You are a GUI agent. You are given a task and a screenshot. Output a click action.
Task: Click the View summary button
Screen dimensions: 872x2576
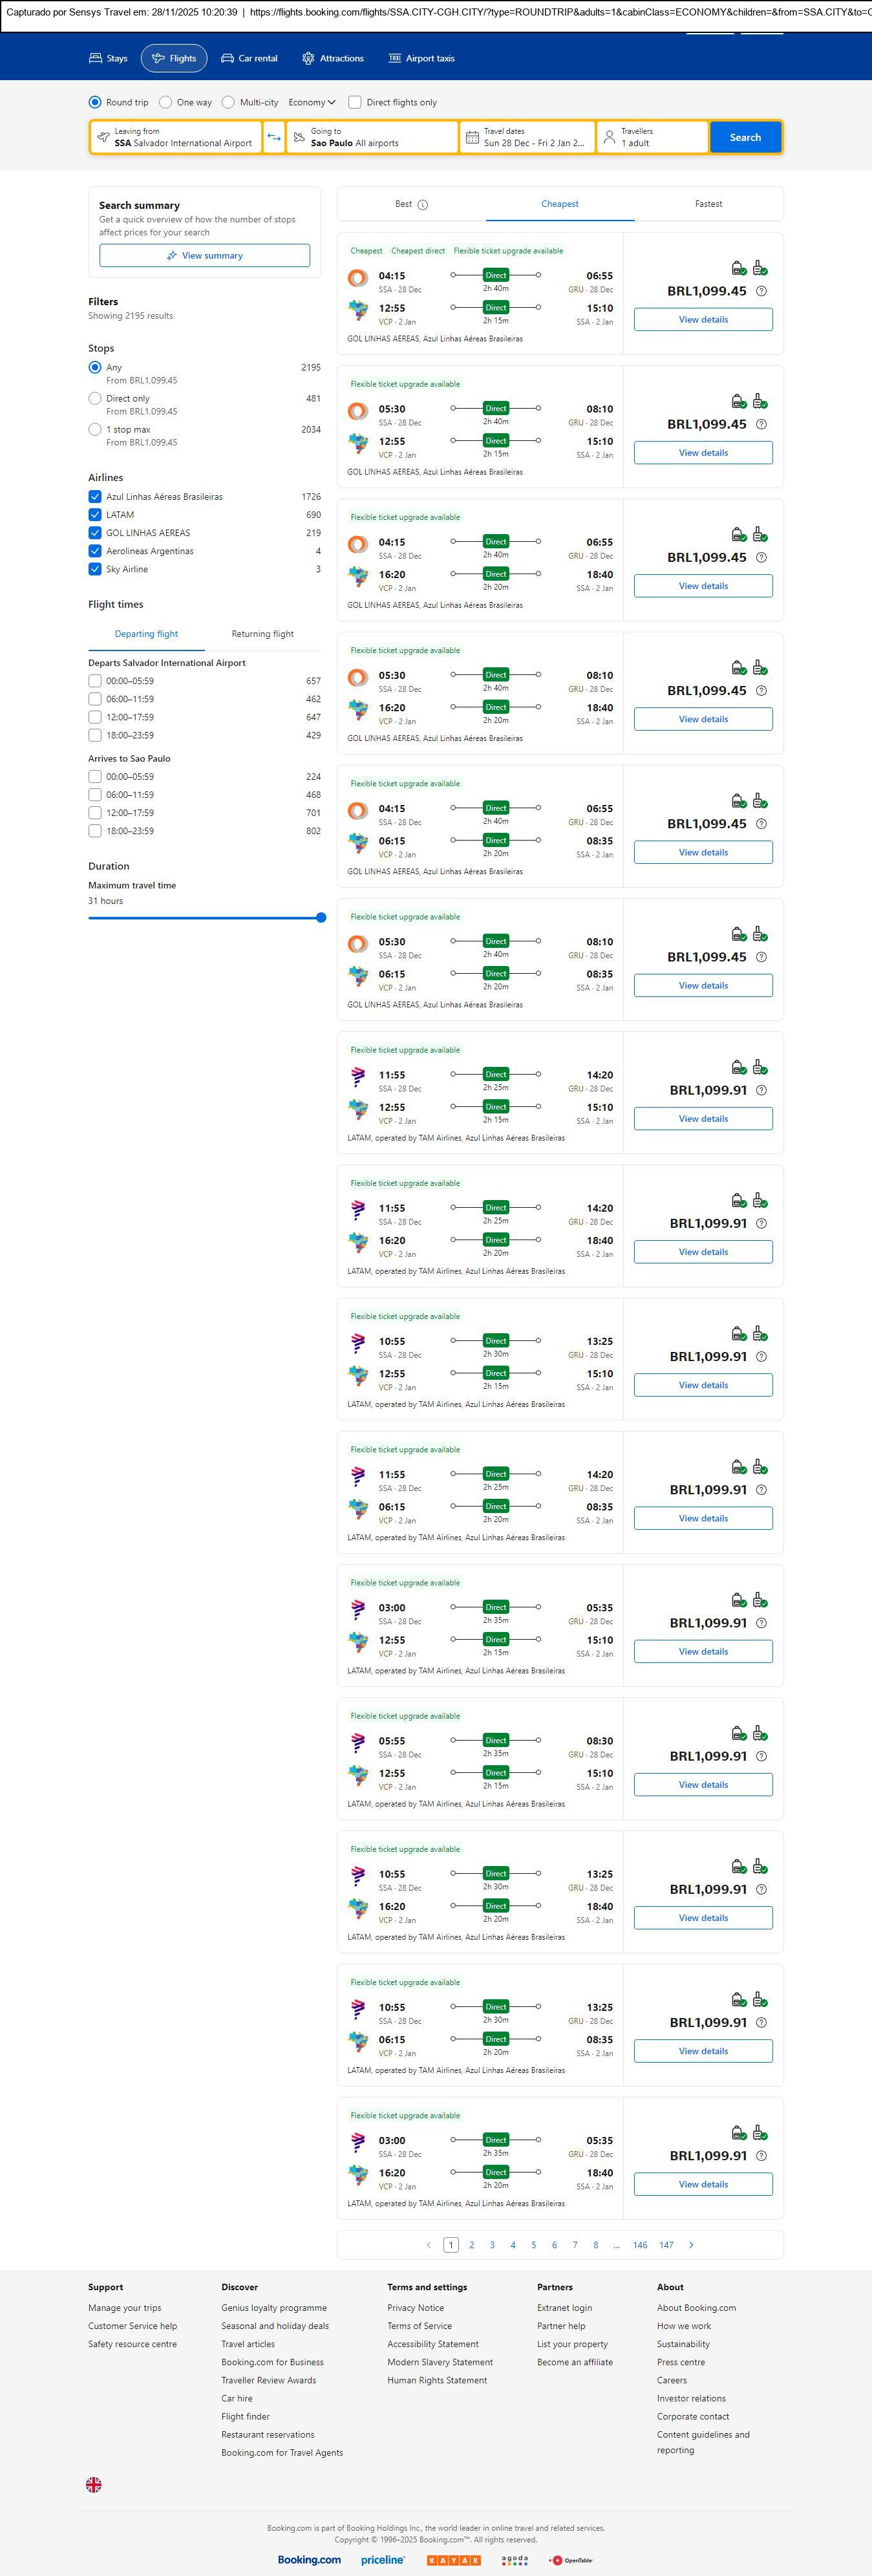[x=204, y=256]
